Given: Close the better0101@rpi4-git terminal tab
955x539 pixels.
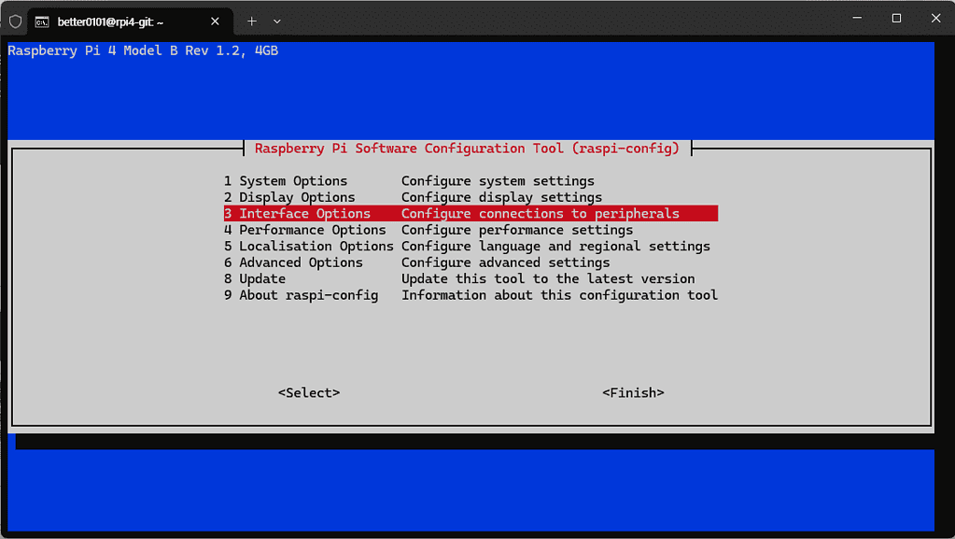Looking at the screenshot, I should click(x=214, y=21).
